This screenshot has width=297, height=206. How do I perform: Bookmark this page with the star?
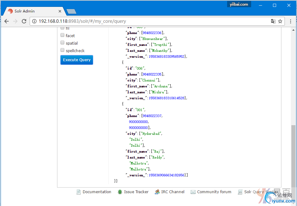(280, 21)
